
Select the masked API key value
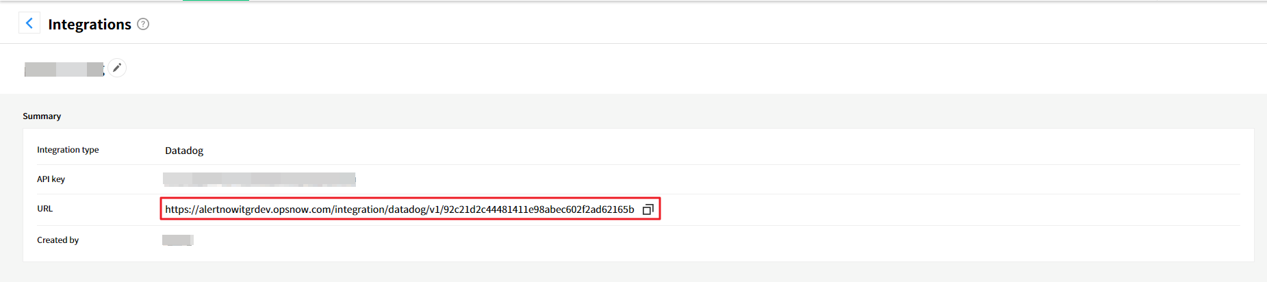point(259,179)
